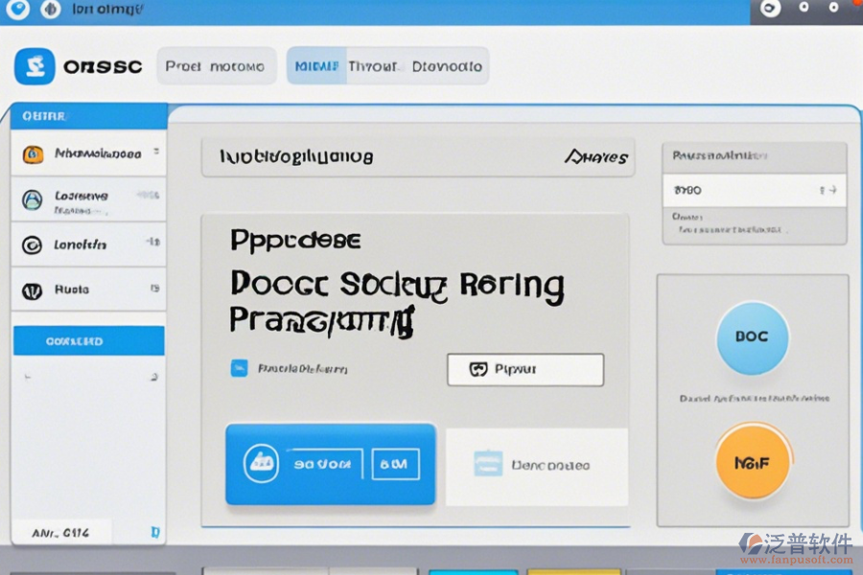863x575 pixels.
Task: Select the blue sidebar header tab at top
Action: (x=88, y=116)
